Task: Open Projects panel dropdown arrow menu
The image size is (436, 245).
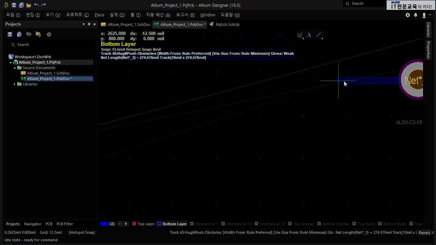Action: click(83, 24)
